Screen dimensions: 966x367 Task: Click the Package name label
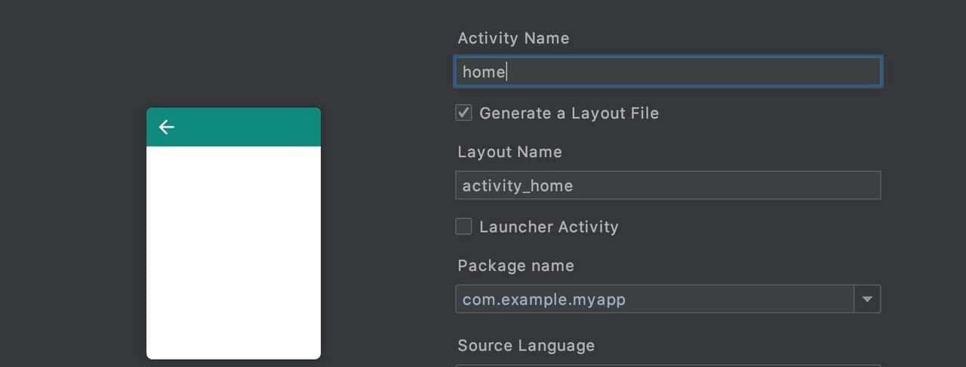(x=515, y=266)
